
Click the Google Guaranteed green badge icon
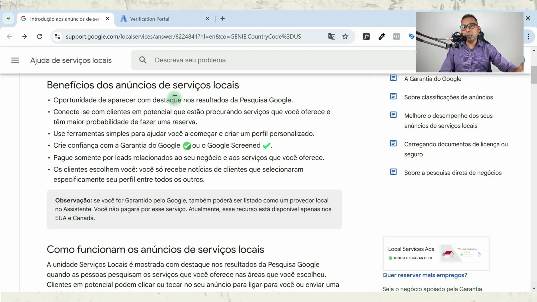pos(187,146)
